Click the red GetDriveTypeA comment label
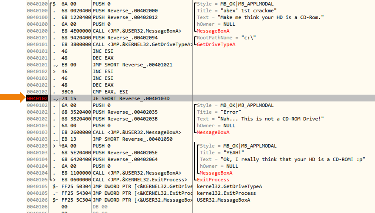 point(216,45)
